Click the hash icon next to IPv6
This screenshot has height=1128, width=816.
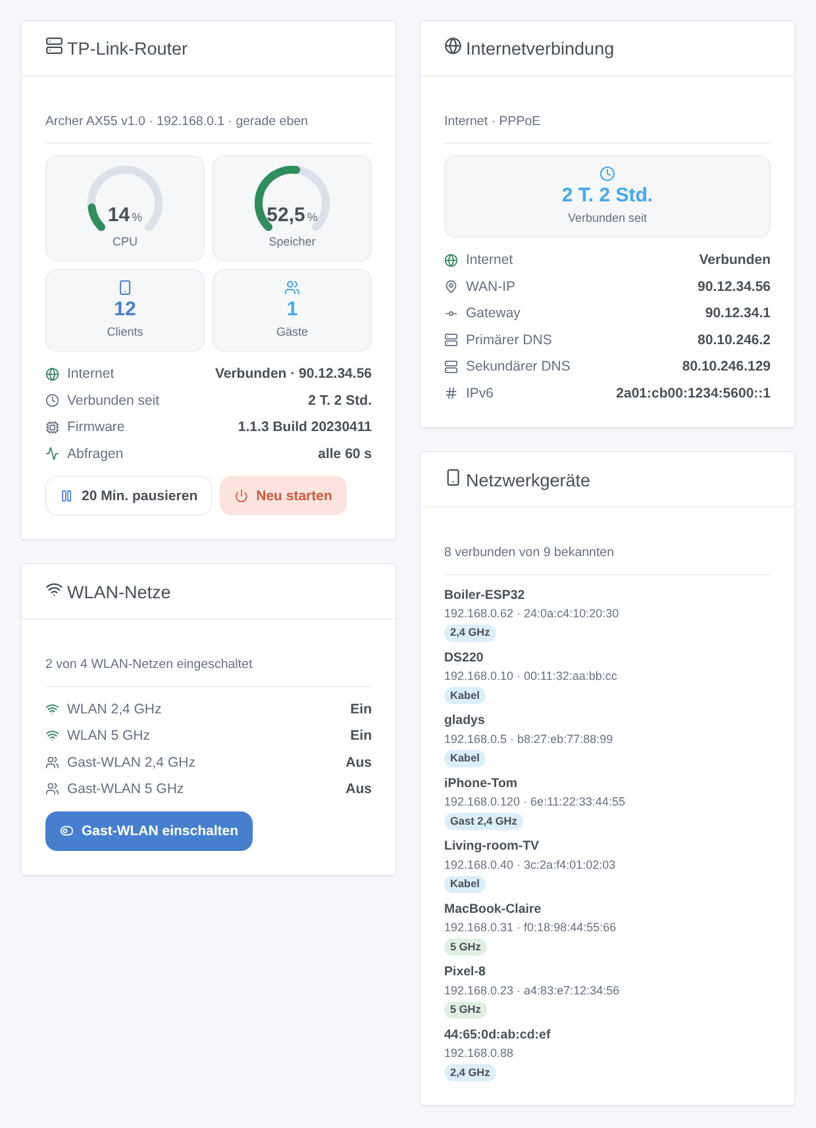[x=451, y=394]
